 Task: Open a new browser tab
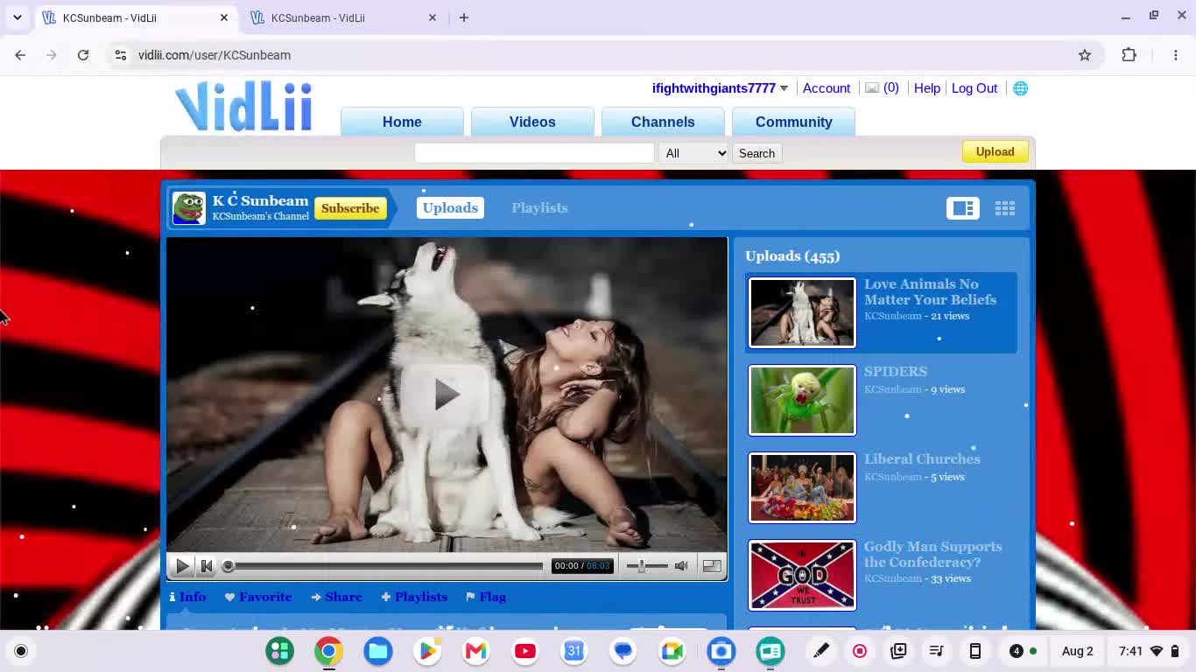[x=464, y=17]
